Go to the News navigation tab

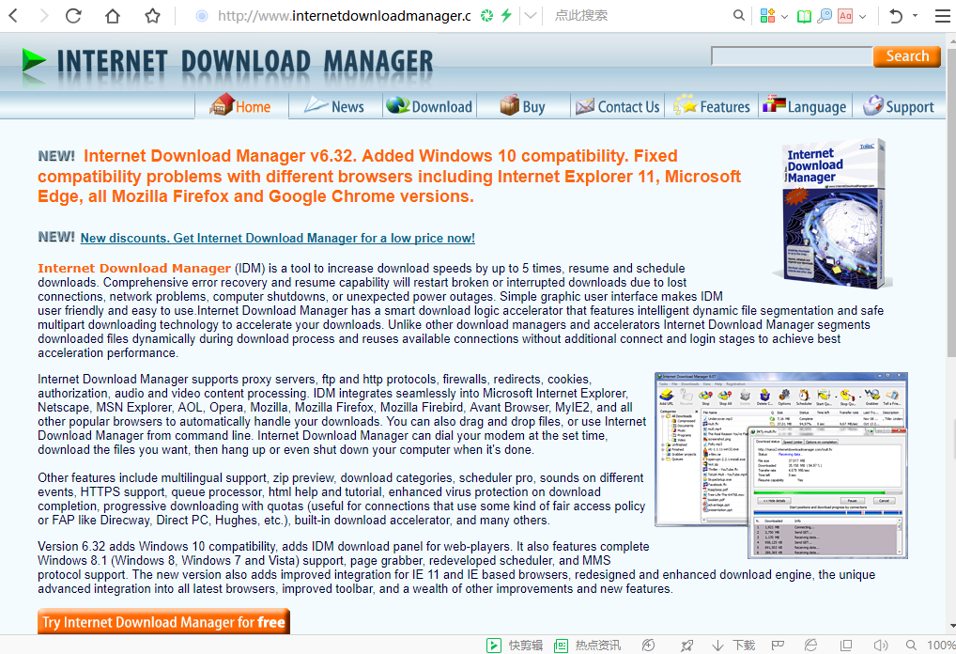[334, 106]
